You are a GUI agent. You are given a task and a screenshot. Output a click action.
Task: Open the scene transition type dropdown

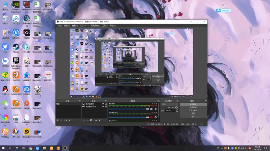(169, 104)
